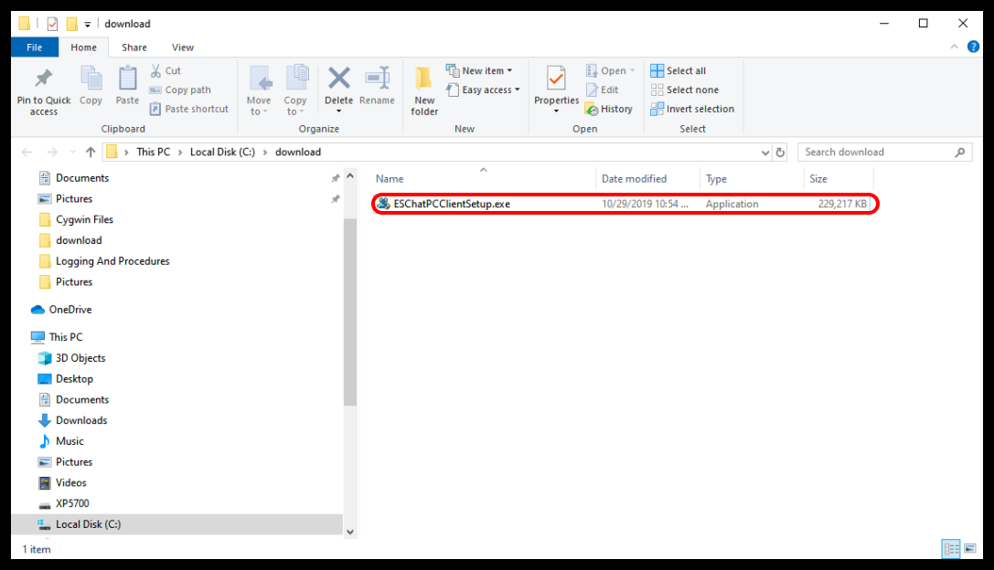Select the ESChatPCClientSetup.exe file
This screenshot has width=994, height=570.
point(625,204)
